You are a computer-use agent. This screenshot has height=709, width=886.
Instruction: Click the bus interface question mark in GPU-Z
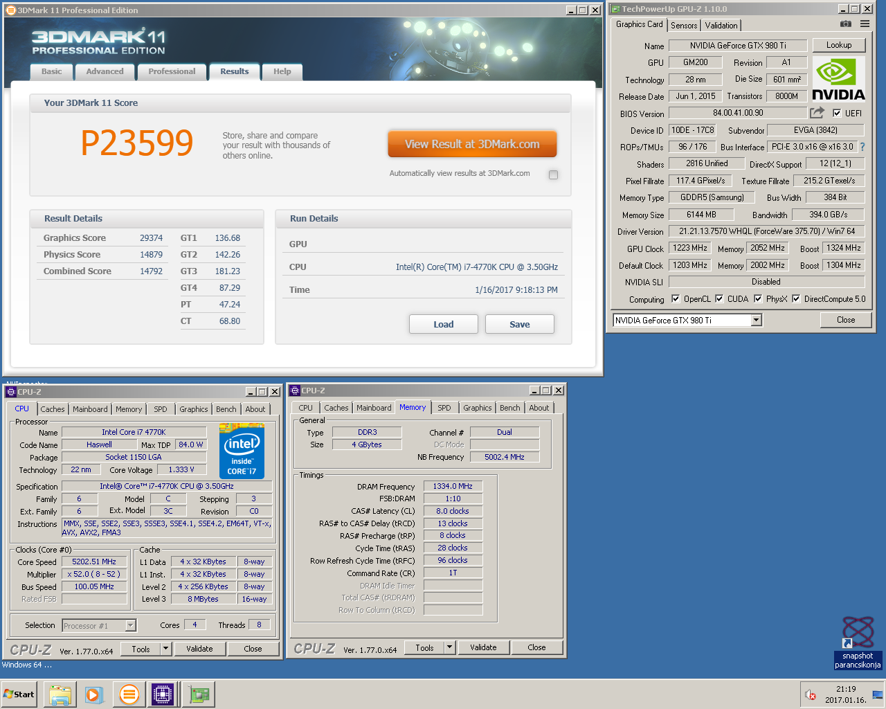[862, 147]
